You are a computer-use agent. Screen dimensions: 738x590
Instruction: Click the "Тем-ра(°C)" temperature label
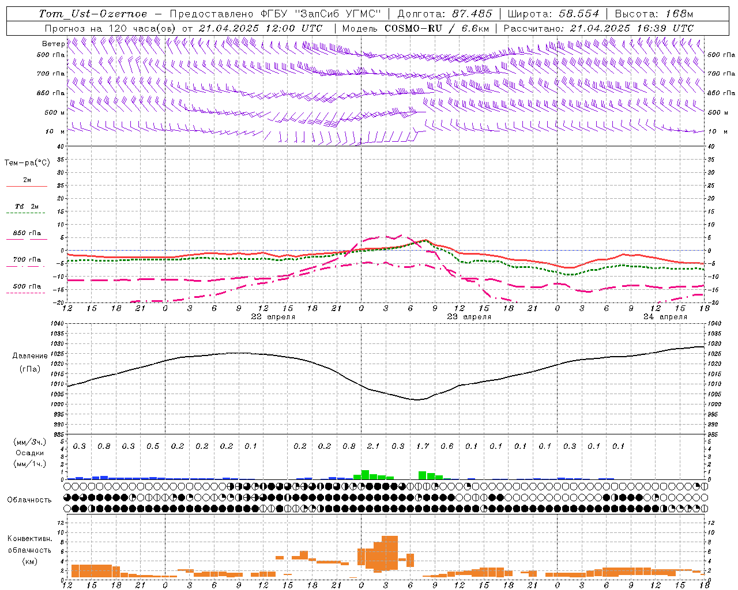coord(27,162)
